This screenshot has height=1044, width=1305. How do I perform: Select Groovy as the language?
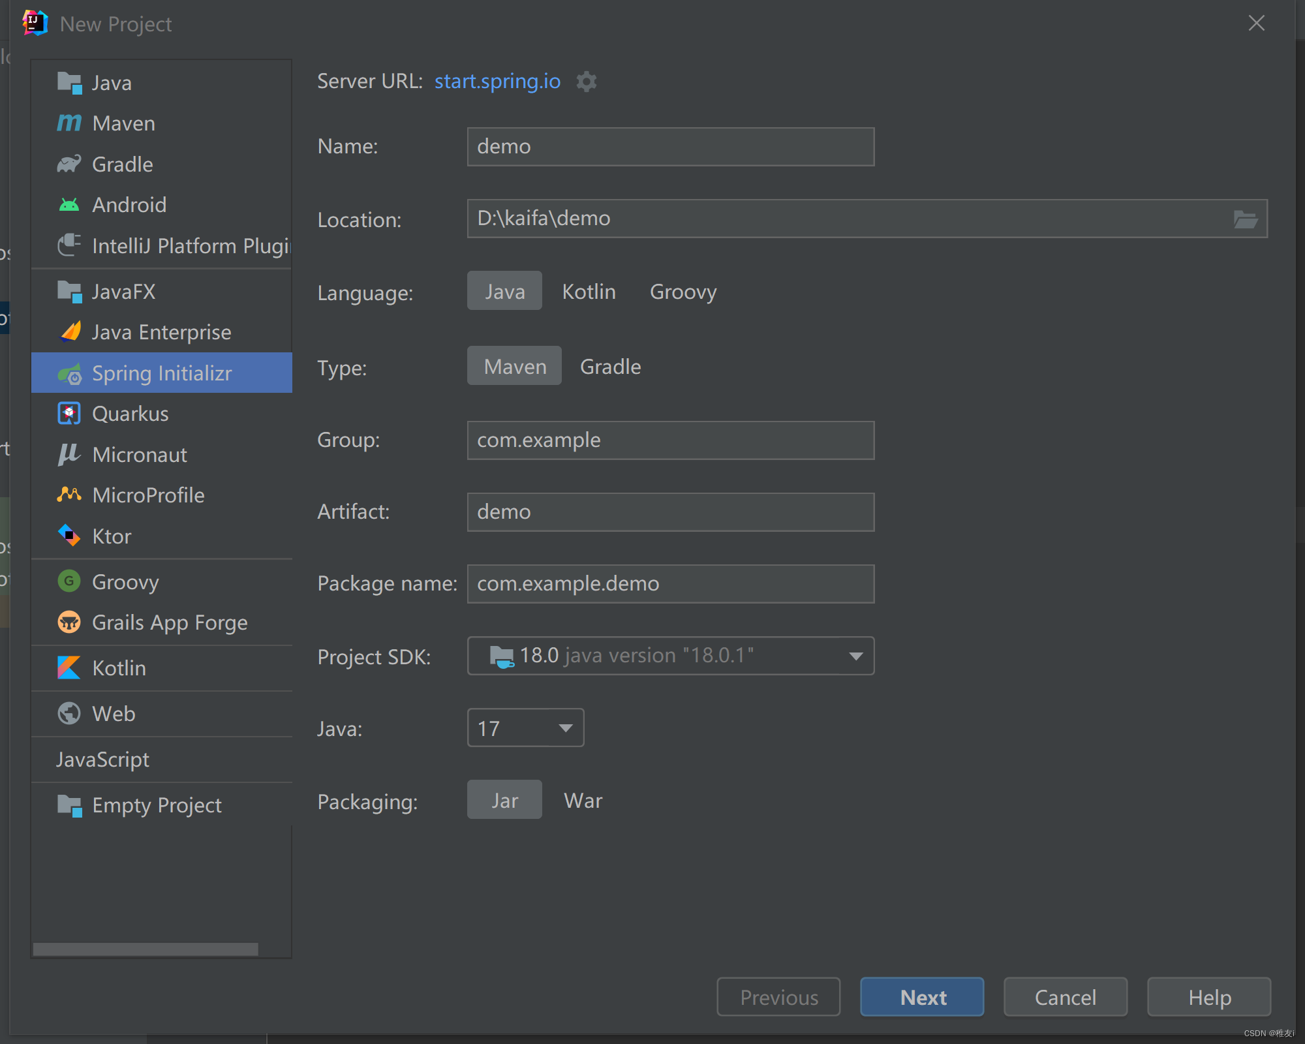(x=683, y=292)
